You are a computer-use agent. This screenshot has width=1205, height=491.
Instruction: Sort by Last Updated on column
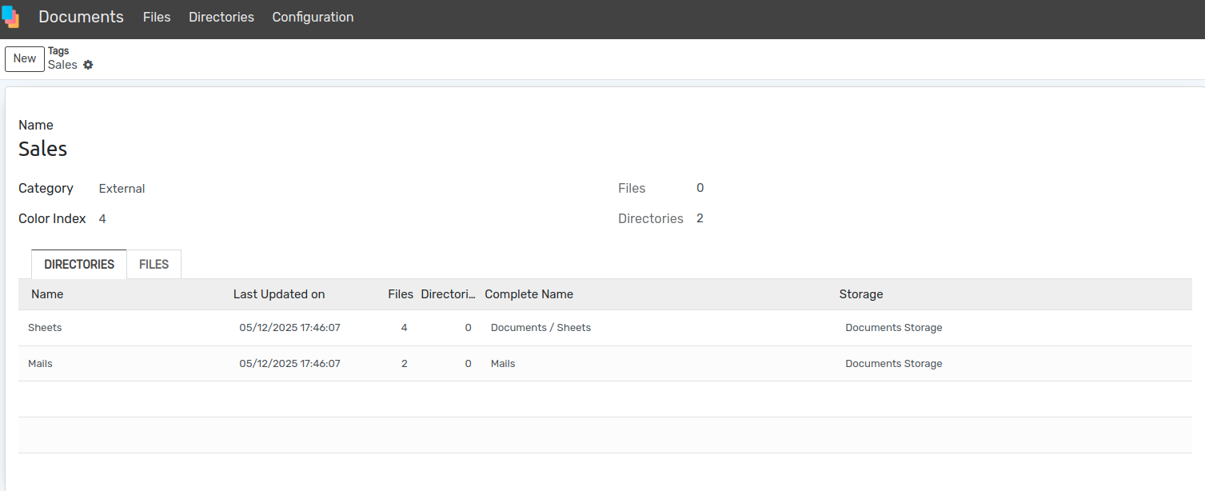[x=279, y=294]
